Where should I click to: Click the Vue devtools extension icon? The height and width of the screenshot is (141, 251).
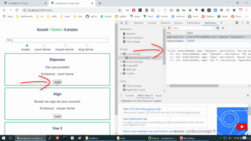[196, 10]
